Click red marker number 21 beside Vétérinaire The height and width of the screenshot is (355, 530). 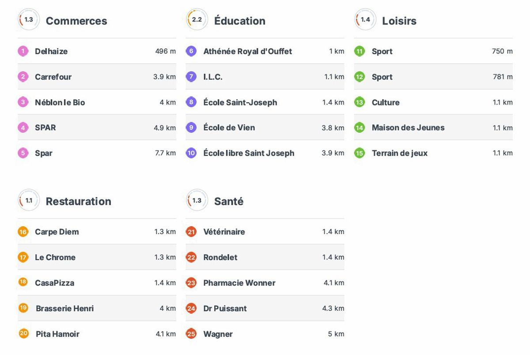pyautogui.click(x=191, y=232)
